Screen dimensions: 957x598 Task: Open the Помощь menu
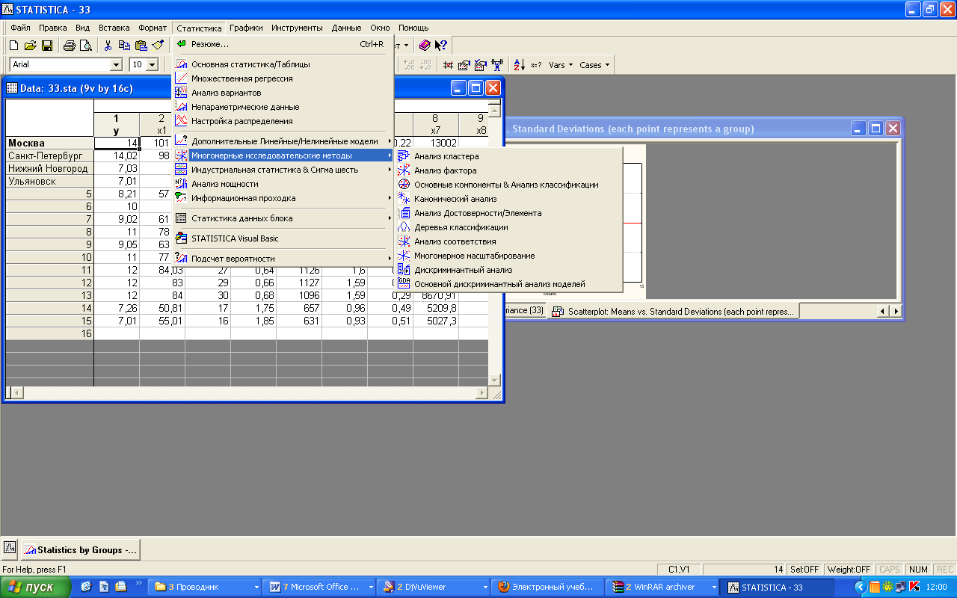point(413,28)
